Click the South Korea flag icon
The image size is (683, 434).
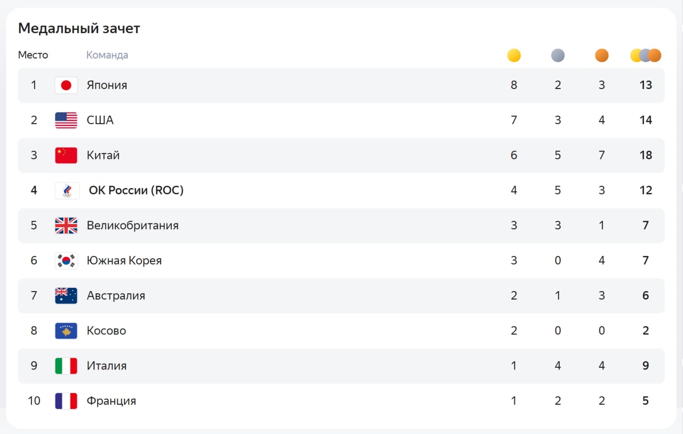point(66,261)
